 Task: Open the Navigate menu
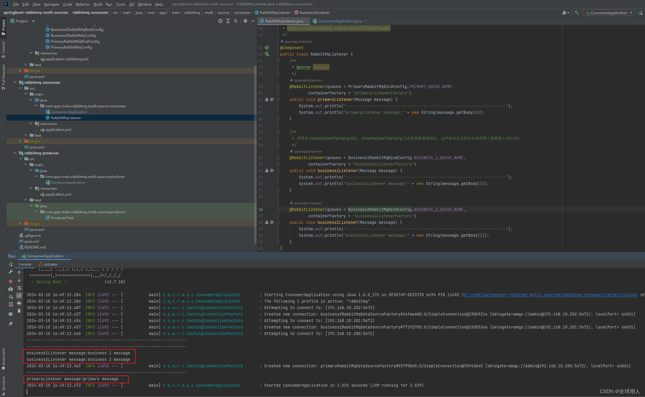click(52, 4)
